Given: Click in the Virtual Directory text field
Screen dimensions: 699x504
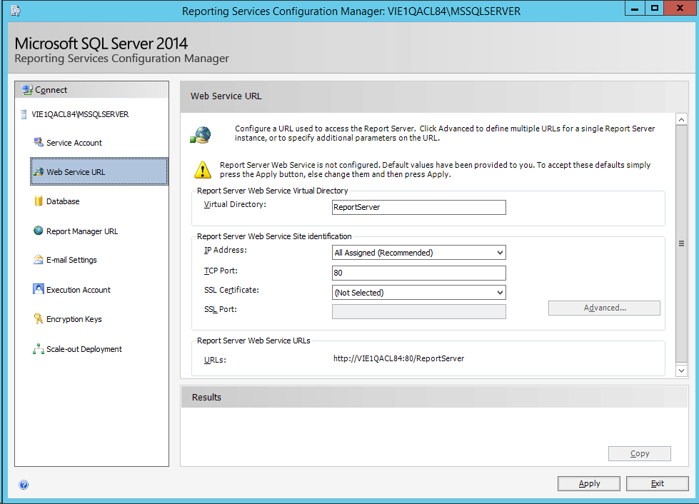Looking at the screenshot, I should pos(419,208).
